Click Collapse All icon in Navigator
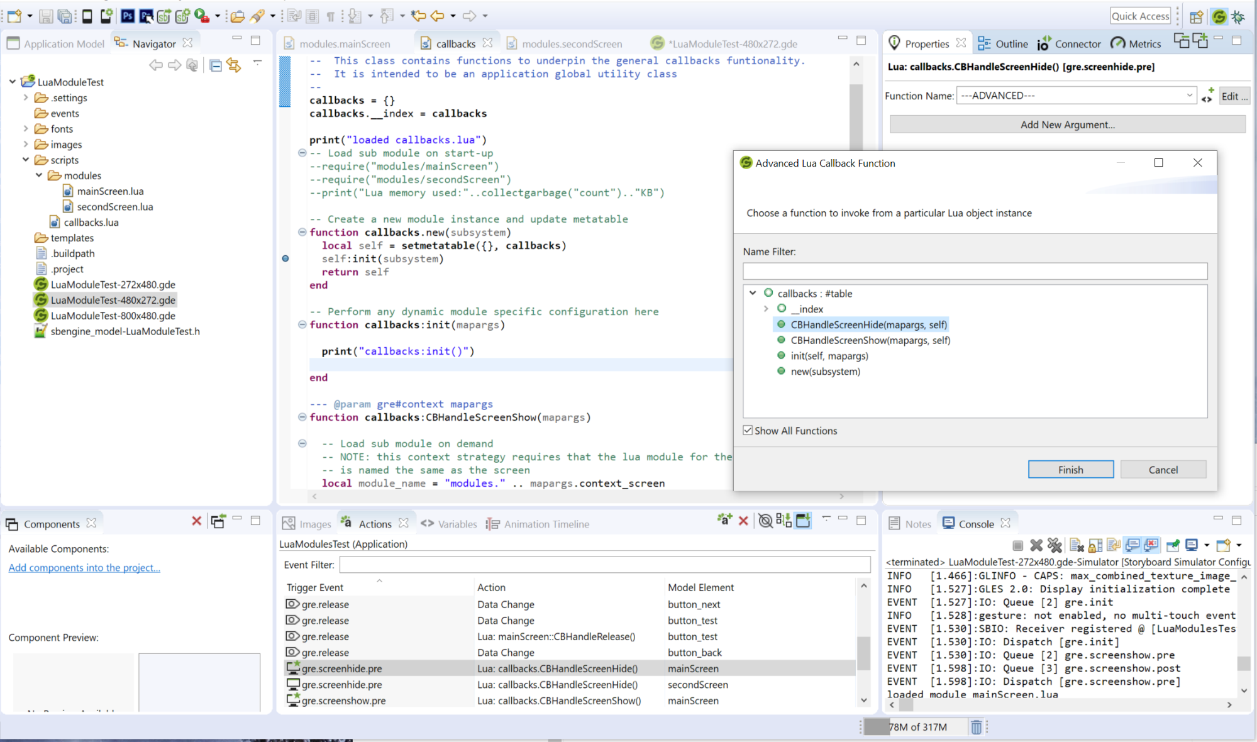Screen dimensions: 1257x742 coord(216,65)
